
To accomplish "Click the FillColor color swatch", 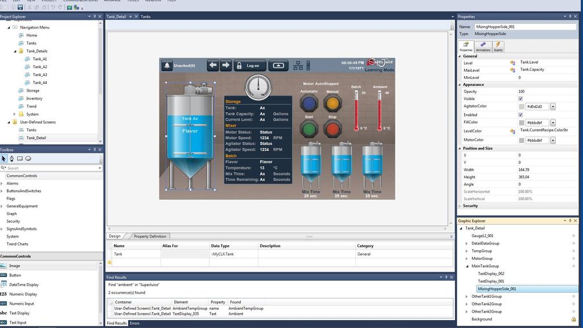I will (x=522, y=122).
